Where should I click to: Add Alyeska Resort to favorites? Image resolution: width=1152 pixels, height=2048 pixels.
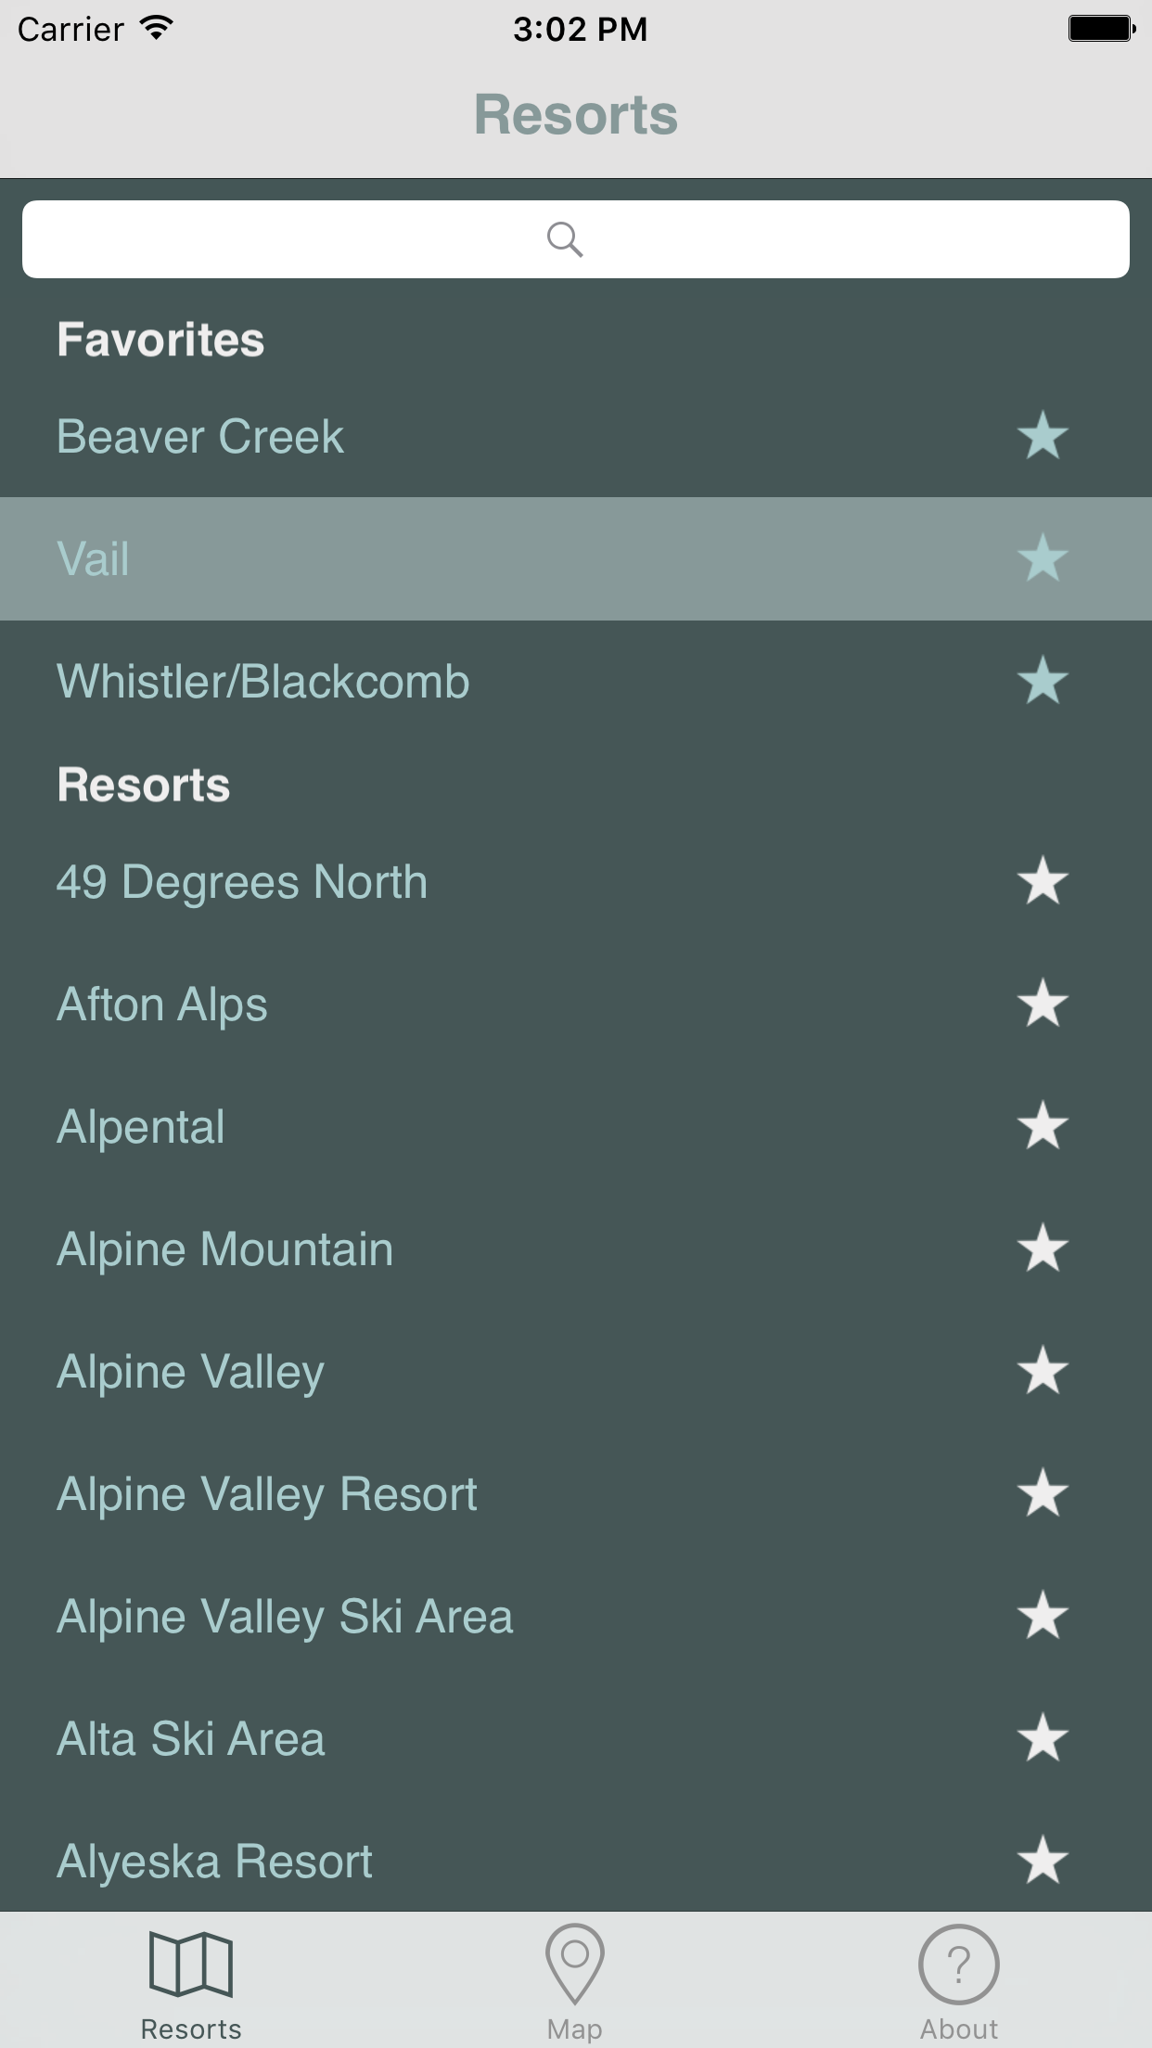pos(1043,1861)
